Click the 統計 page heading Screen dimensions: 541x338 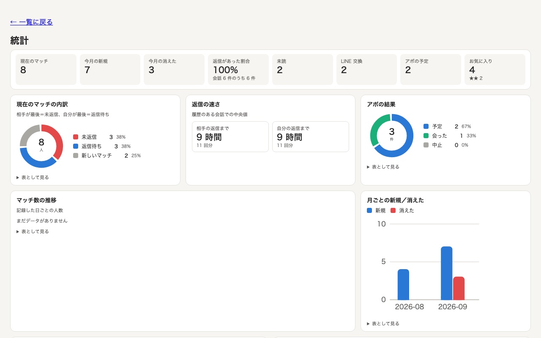19,41
